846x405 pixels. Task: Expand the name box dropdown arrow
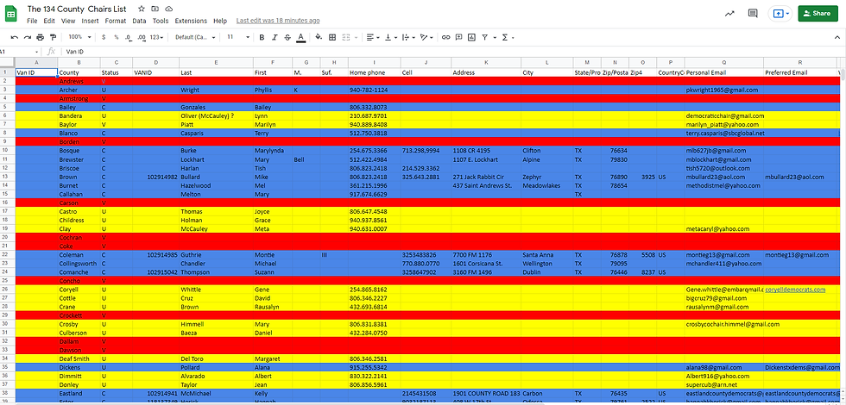(x=36, y=52)
